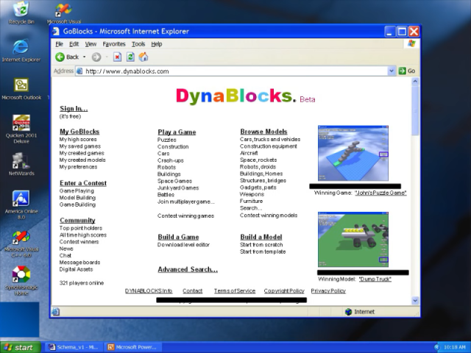Click "My high scores" under My GoBlocks
Viewport: 471px width, 353px height.
[78, 139]
